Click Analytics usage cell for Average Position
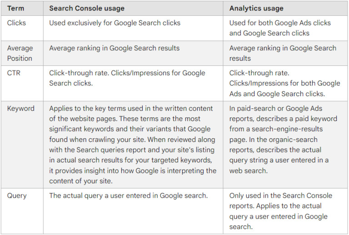The image size is (349, 235). pos(282,53)
